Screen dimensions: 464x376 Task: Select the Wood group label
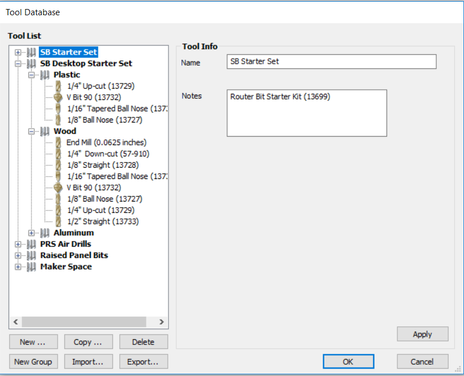pos(65,131)
